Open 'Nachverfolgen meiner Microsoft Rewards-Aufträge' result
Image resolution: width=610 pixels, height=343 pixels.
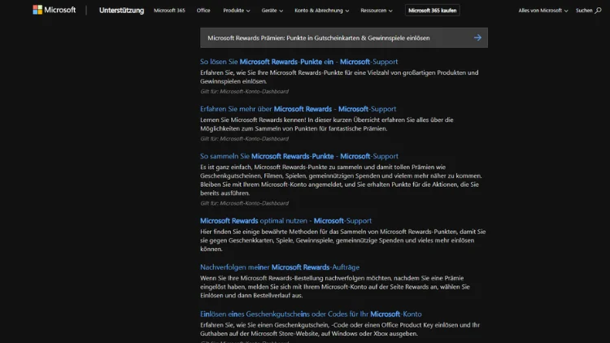click(280, 267)
